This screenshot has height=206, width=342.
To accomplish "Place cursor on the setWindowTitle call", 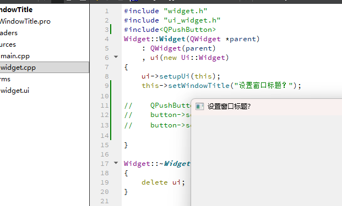I will 221,86.
